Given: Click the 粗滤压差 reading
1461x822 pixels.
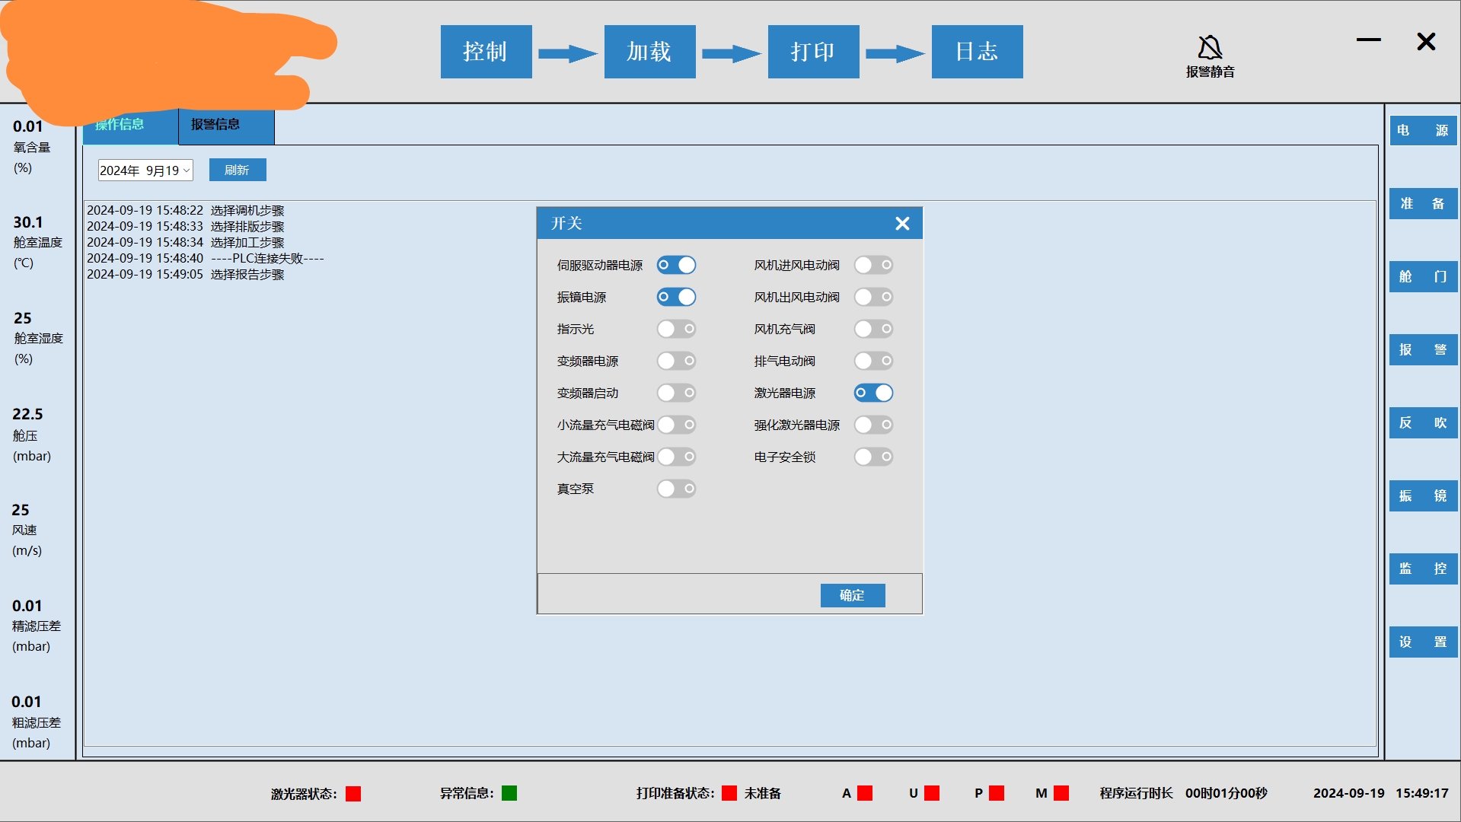Looking at the screenshot, I should pyautogui.click(x=27, y=702).
